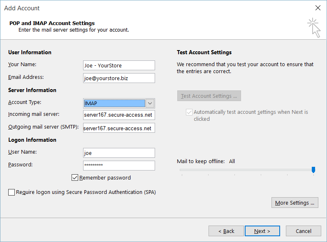
Task: Click the Mail to keep offline slider handle
Action: point(313,170)
